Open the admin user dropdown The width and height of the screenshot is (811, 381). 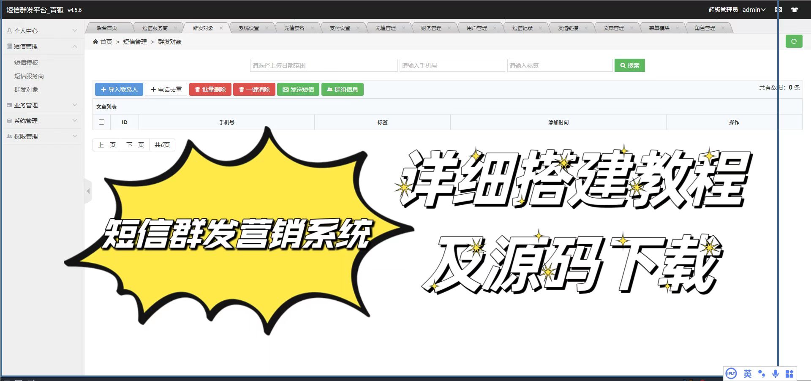pyautogui.click(x=754, y=10)
